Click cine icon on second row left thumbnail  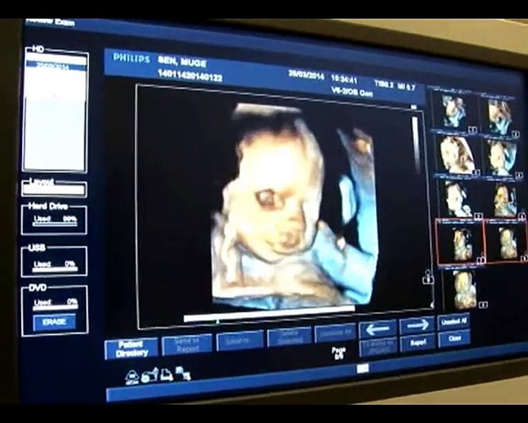(x=476, y=172)
